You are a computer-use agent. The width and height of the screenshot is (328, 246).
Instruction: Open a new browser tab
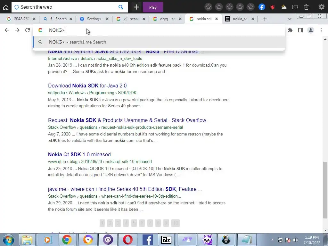(265, 19)
